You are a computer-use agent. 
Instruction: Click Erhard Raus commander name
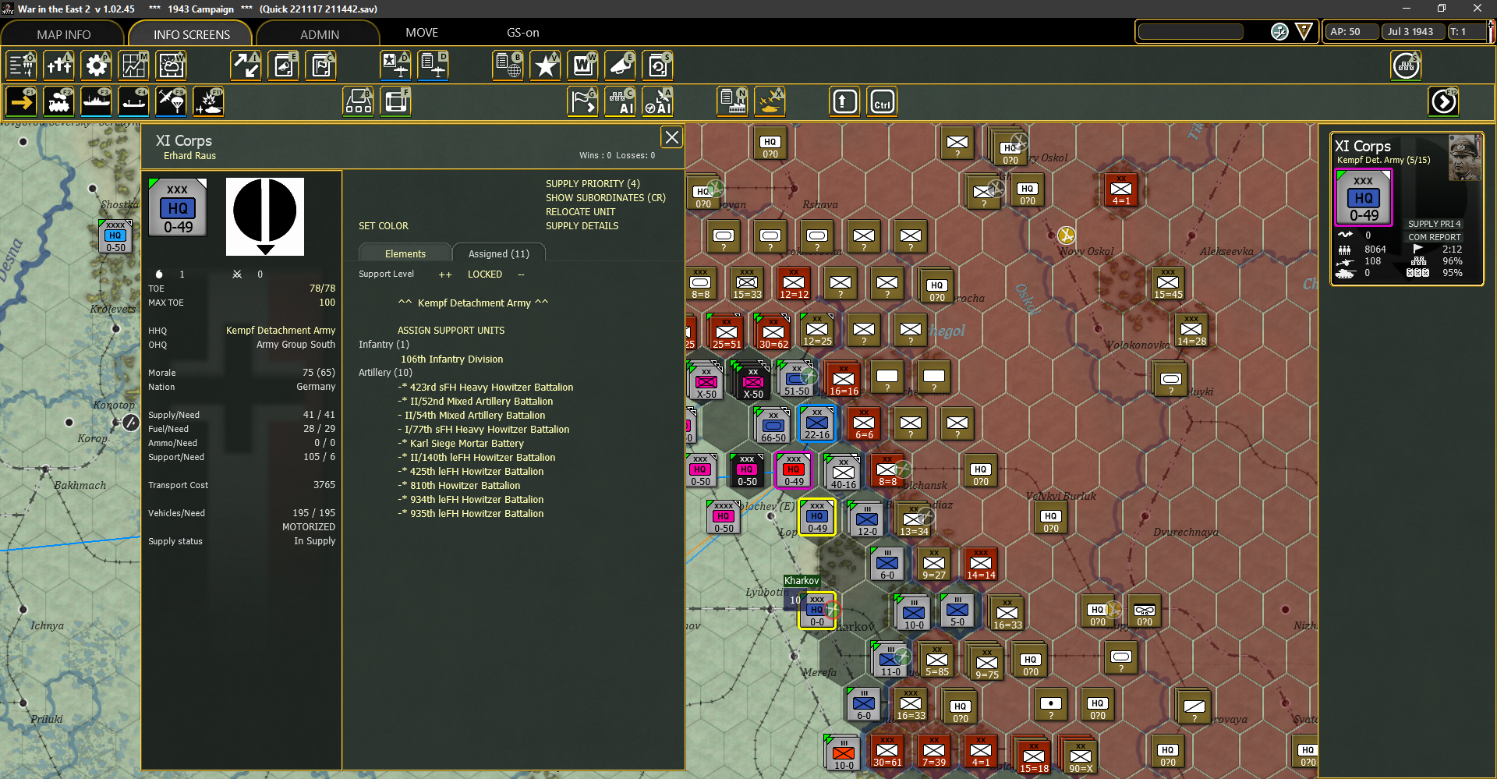point(189,156)
